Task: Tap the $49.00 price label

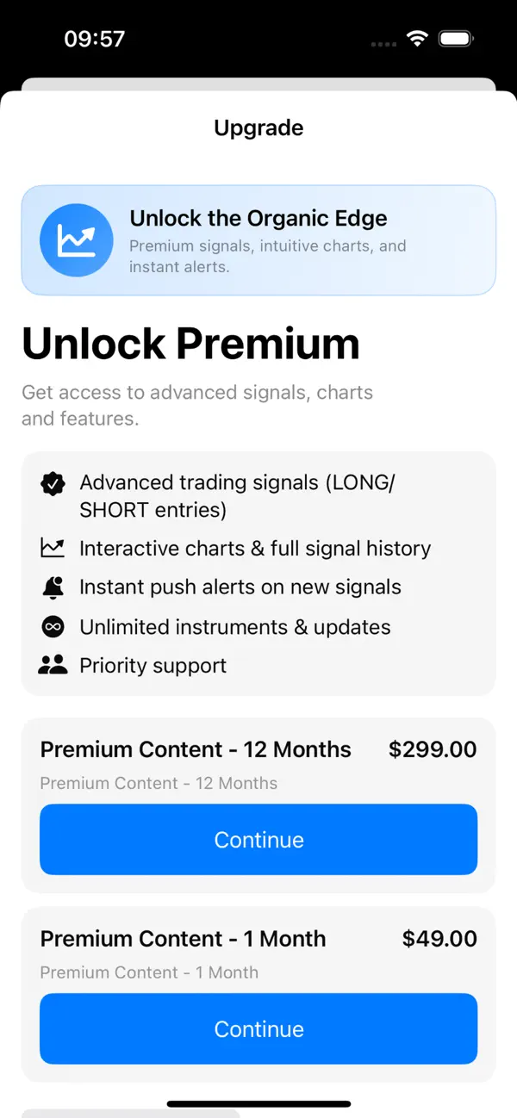Action: click(439, 939)
